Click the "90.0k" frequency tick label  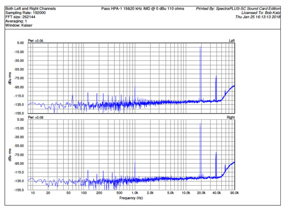tap(234, 193)
